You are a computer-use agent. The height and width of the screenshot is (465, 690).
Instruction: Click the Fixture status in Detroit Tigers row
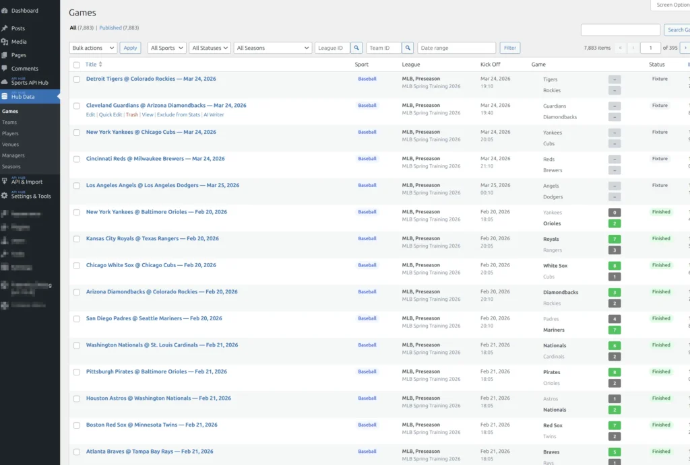pyautogui.click(x=660, y=79)
